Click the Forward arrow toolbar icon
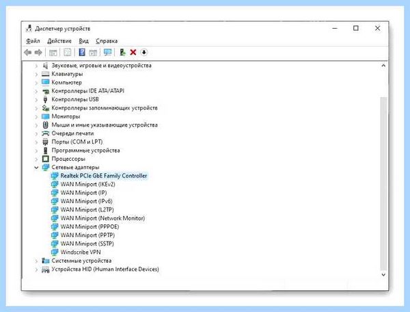 click(38, 53)
